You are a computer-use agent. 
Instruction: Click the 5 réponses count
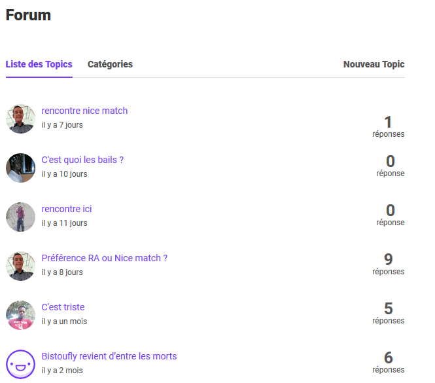click(x=388, y=313)
